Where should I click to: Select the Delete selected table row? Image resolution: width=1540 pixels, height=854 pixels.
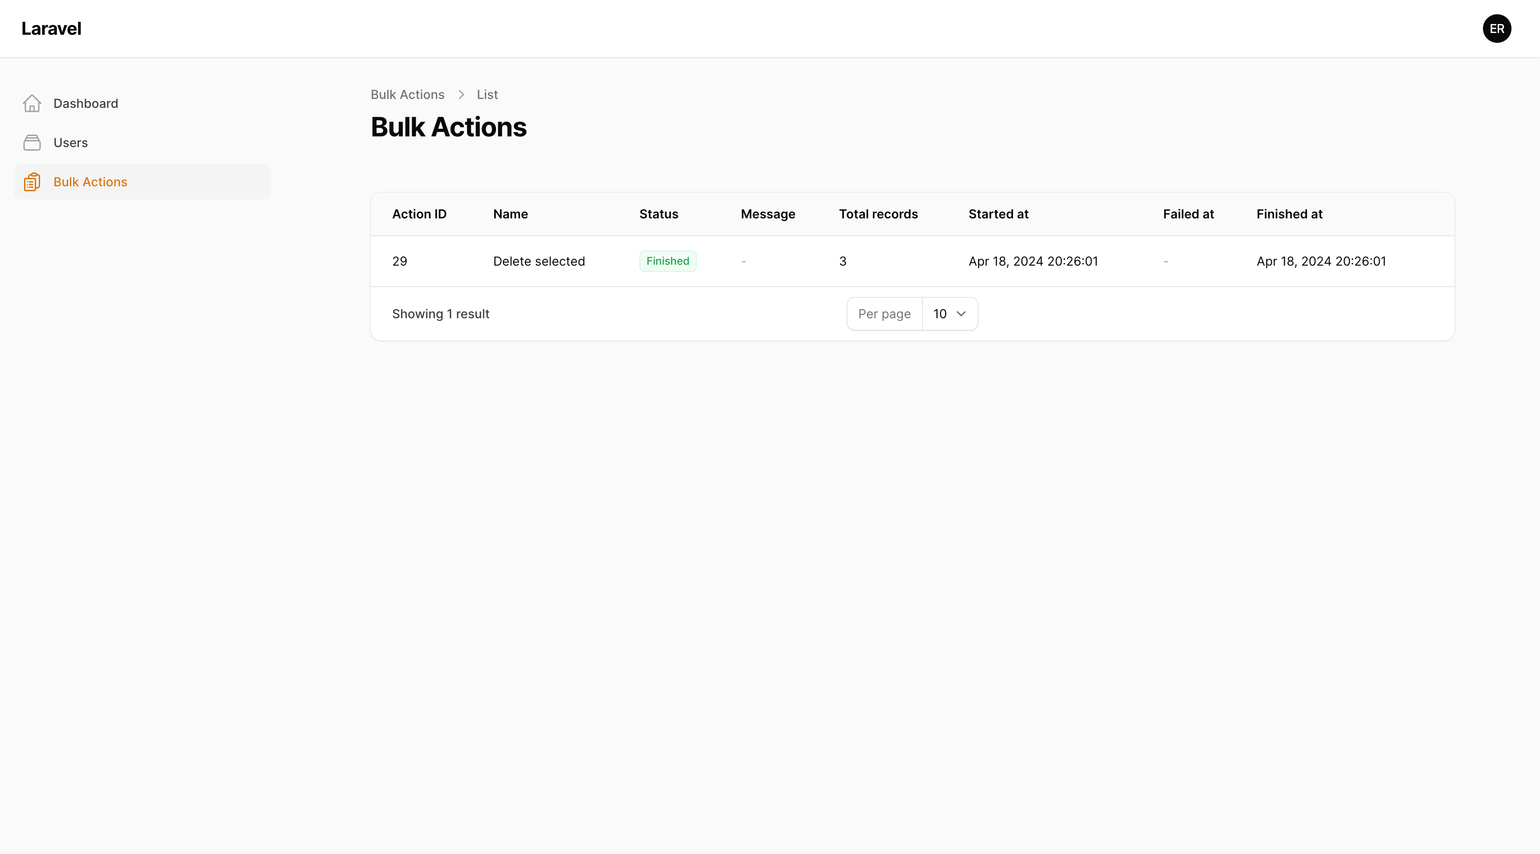[x=539, y=261]
